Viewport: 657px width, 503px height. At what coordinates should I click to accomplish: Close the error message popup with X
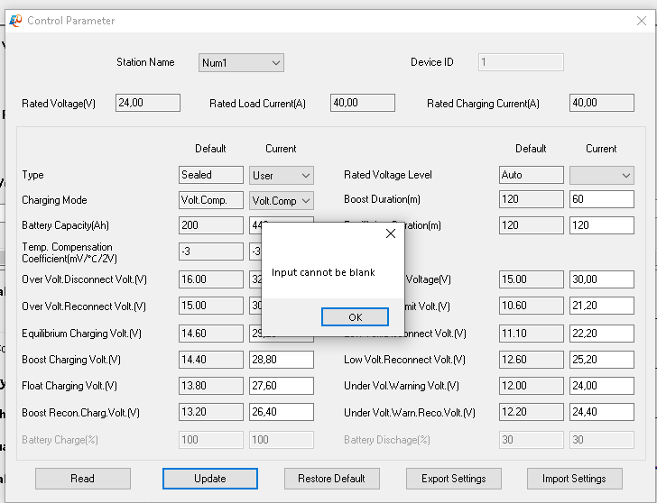[391, 233]
